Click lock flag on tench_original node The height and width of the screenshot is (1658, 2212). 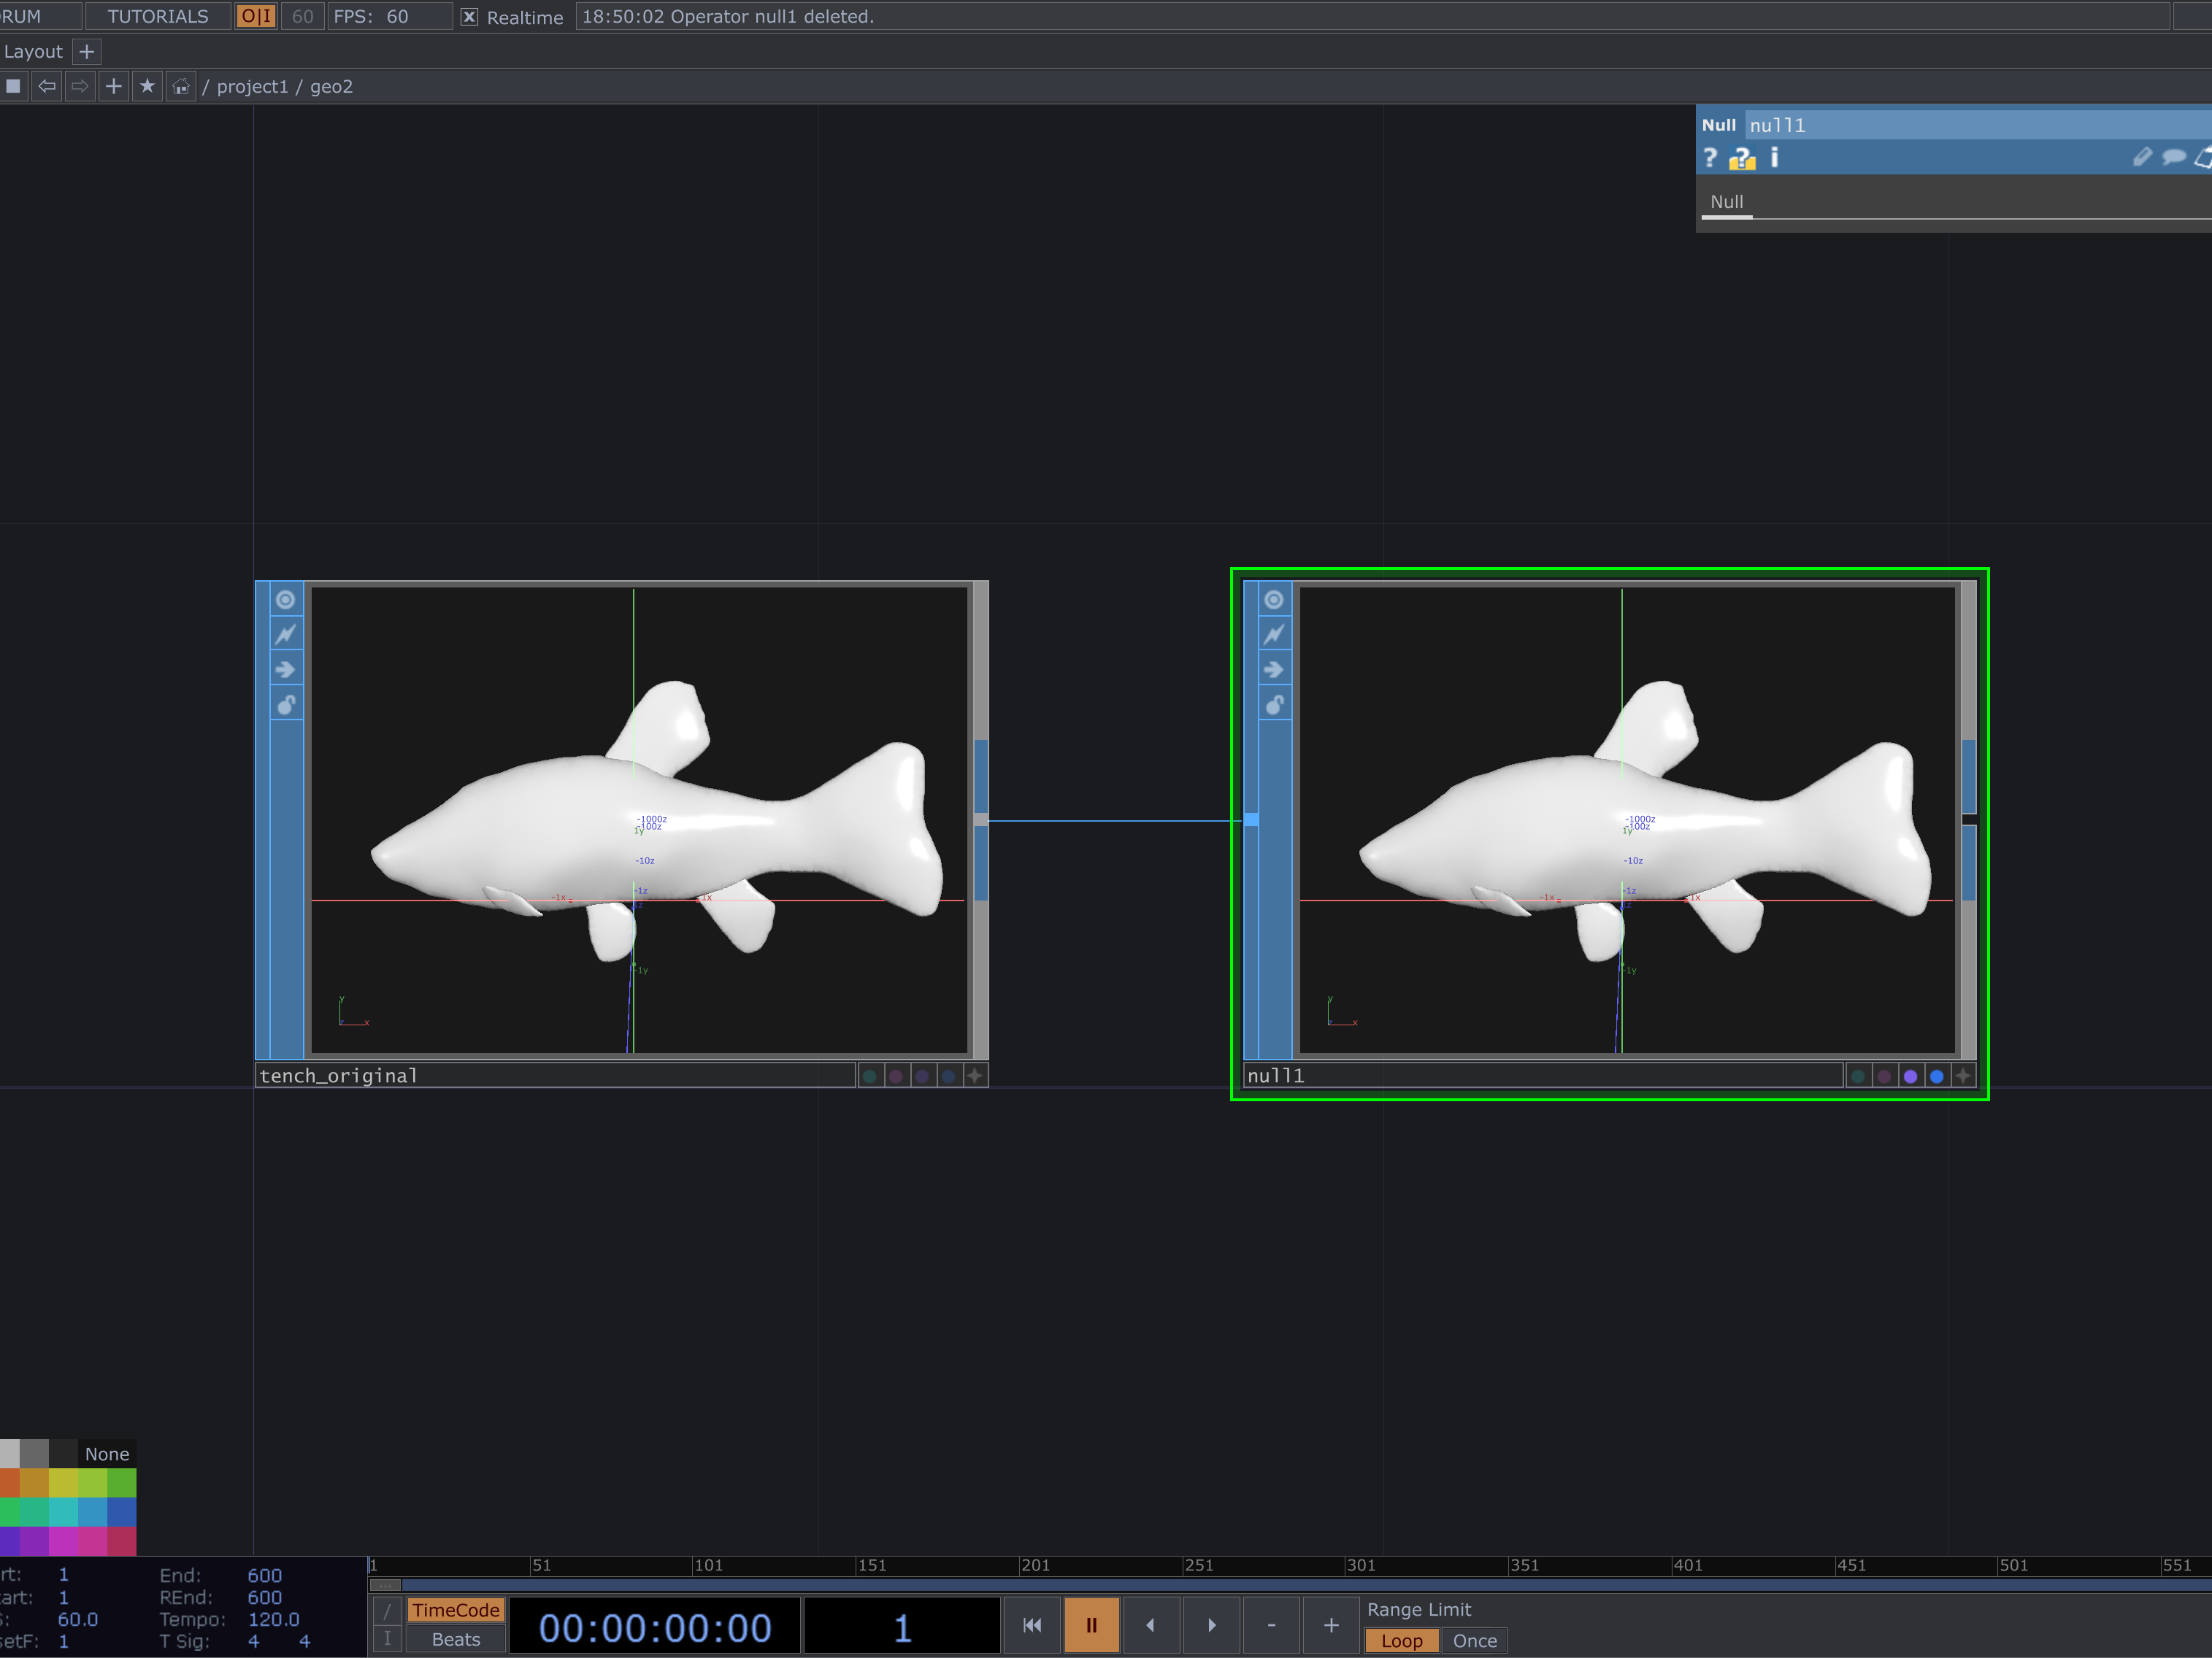(x=285, y=704)
